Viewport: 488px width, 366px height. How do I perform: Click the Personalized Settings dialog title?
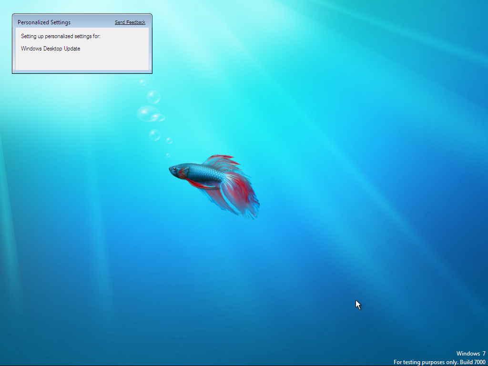point(44,22)
